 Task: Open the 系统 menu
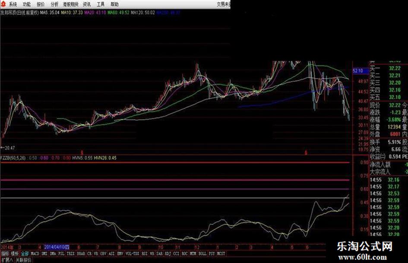coord(13,4)
